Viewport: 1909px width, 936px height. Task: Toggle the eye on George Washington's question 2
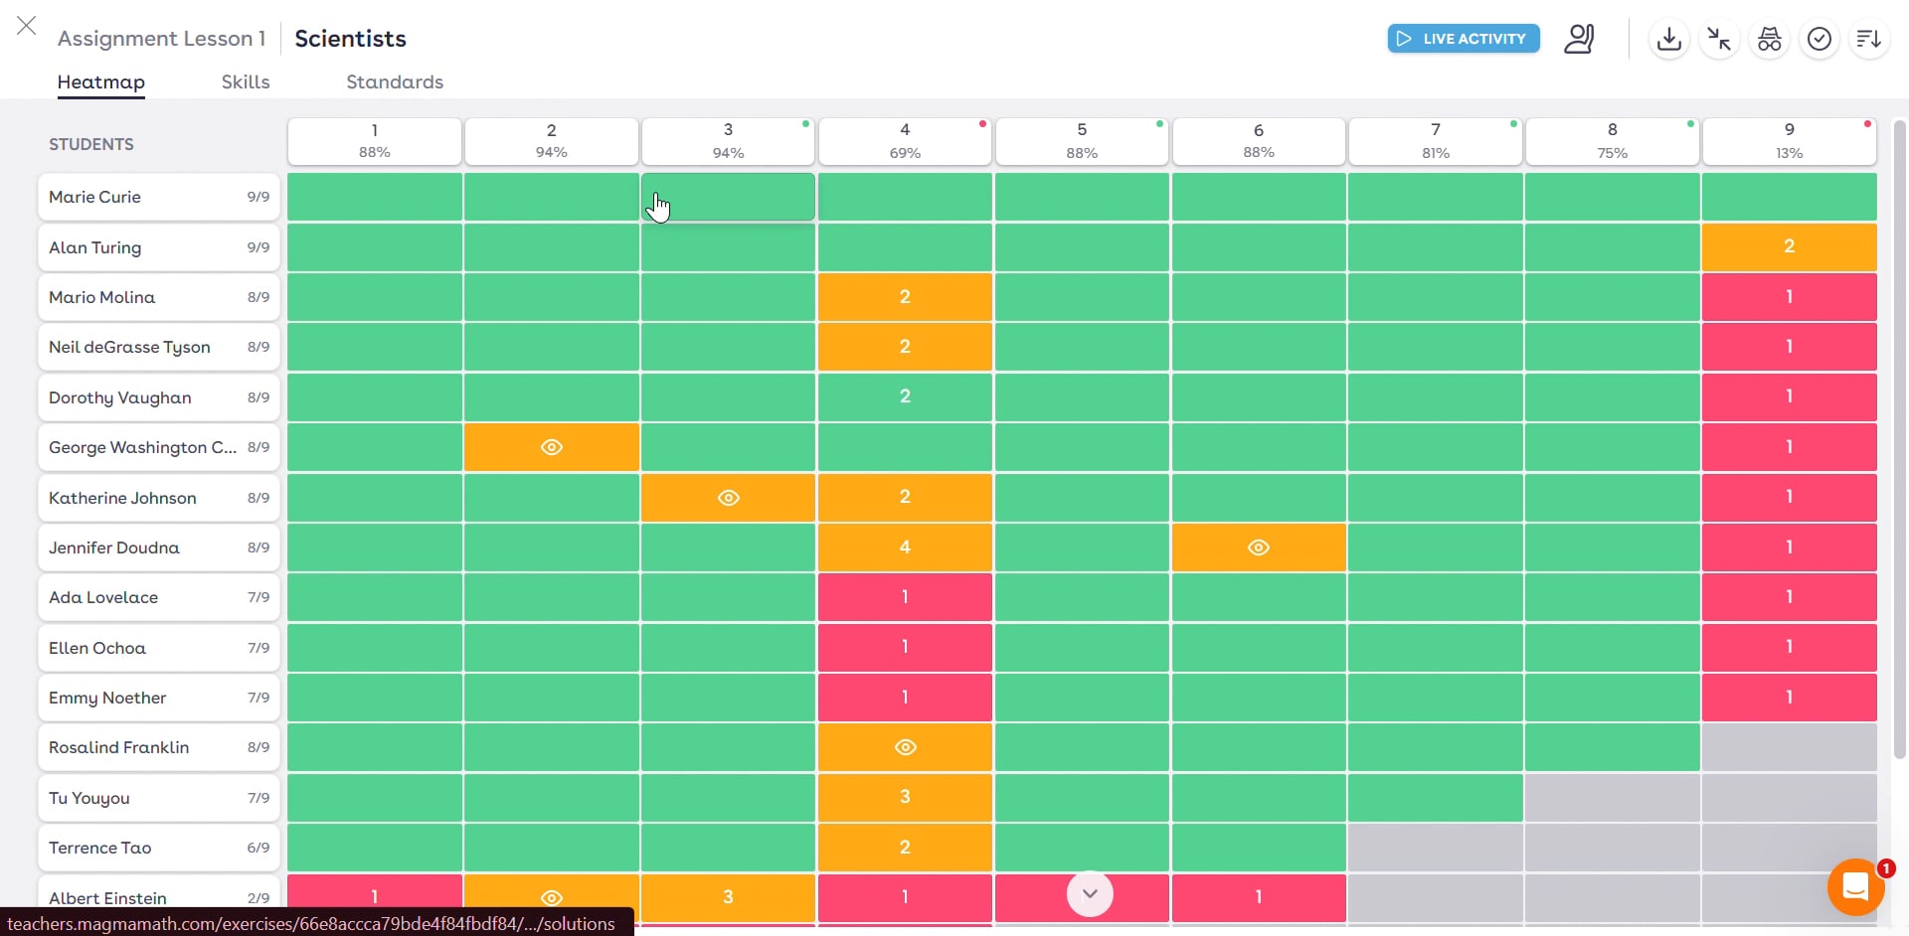pos(551,447)
